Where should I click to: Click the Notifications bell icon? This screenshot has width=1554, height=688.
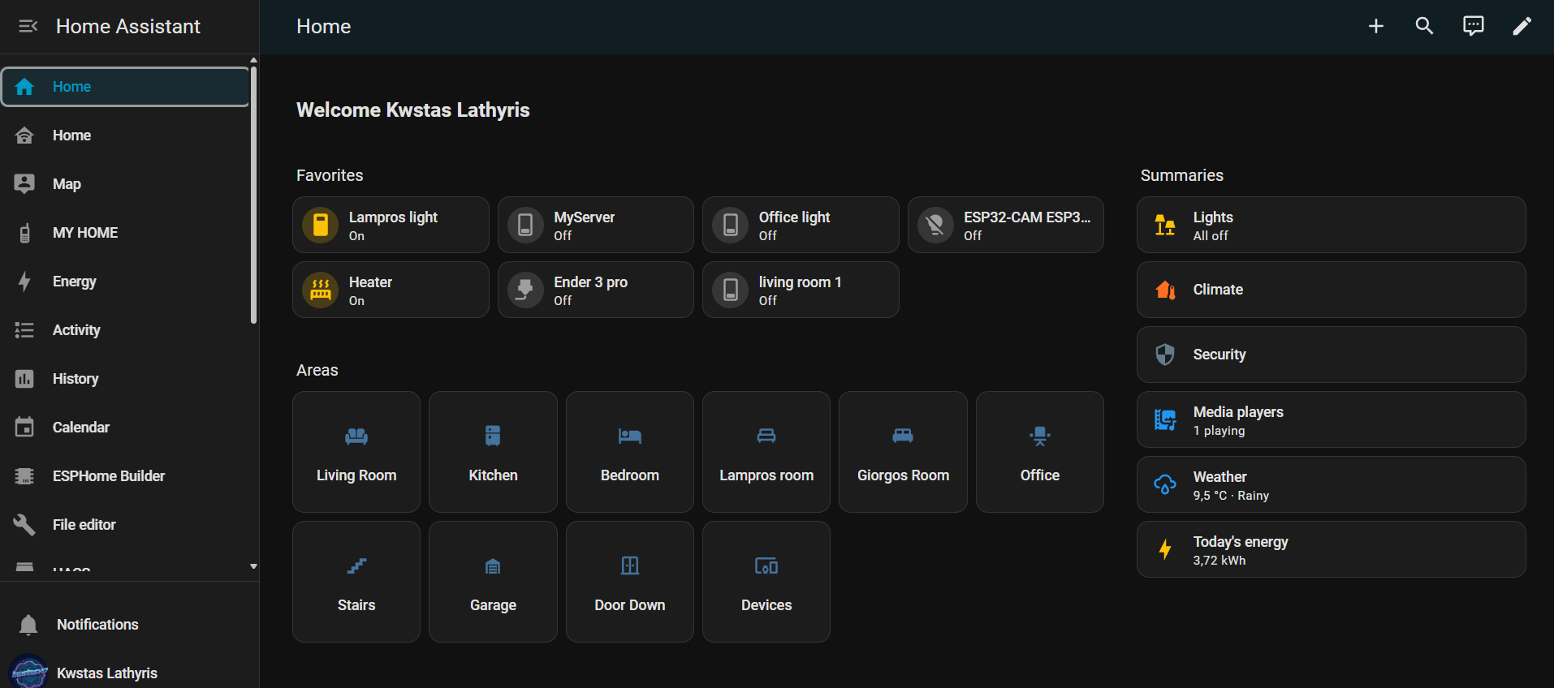(28, 625)
